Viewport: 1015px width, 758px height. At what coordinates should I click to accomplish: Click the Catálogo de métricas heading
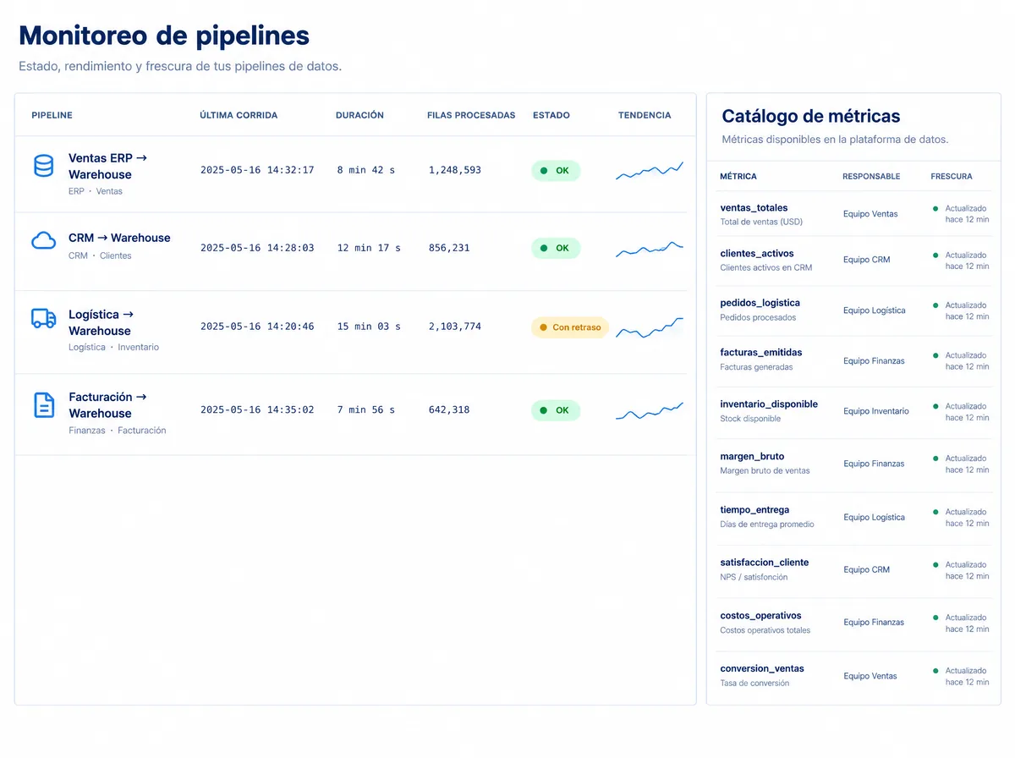[x=811, y=117]
